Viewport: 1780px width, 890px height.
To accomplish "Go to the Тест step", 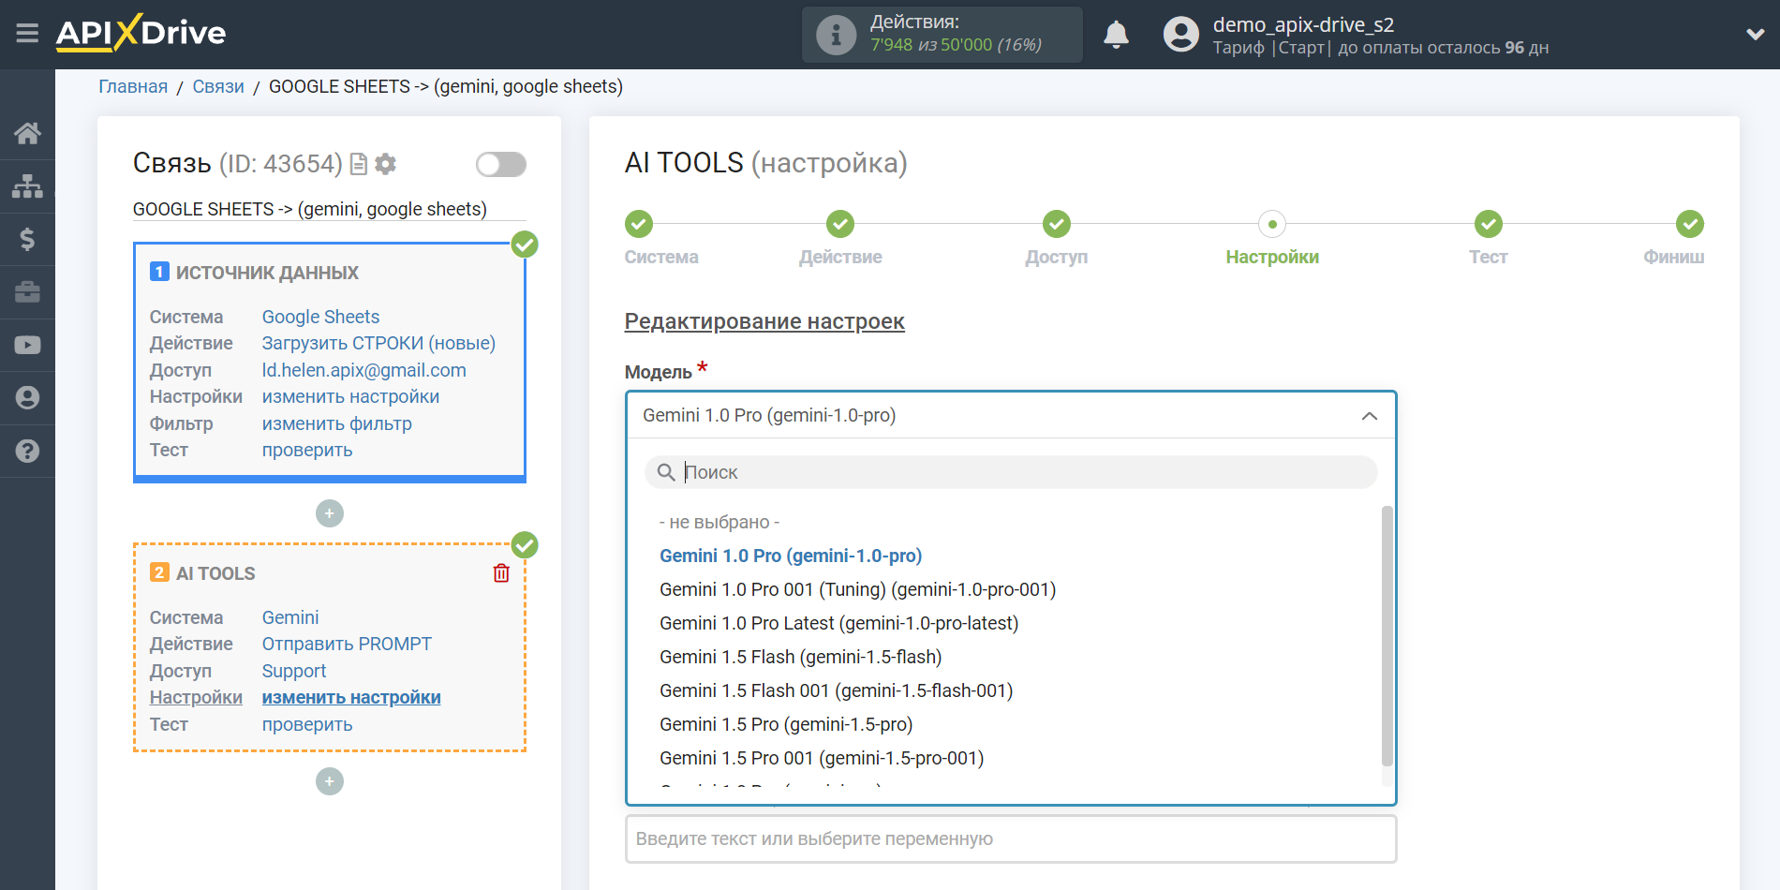I will (x=1488, y=238).
